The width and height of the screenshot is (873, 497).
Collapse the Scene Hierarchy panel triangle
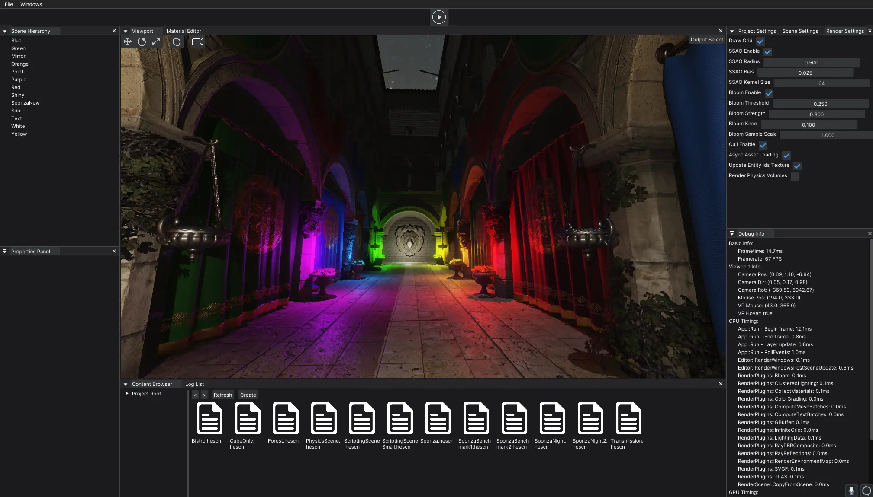tap(5, 31)
